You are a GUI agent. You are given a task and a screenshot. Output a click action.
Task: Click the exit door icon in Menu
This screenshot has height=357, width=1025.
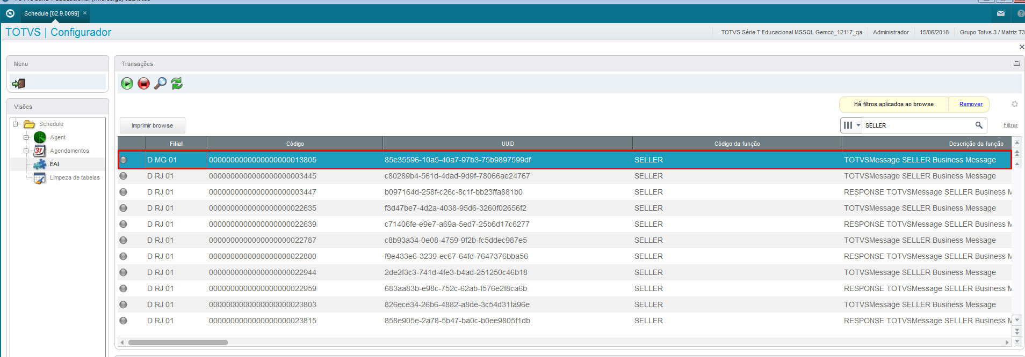point(19,83)
